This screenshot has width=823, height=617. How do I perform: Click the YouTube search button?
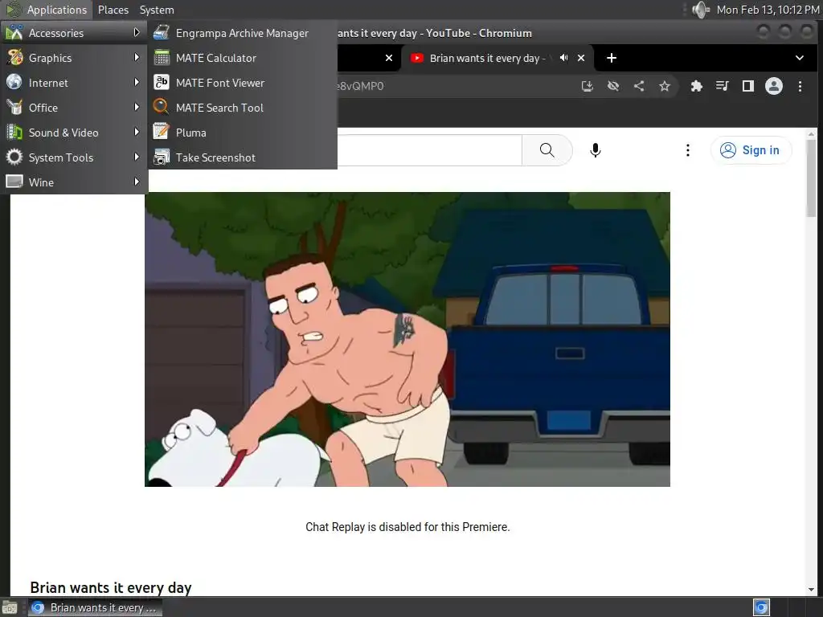[547, 150]
